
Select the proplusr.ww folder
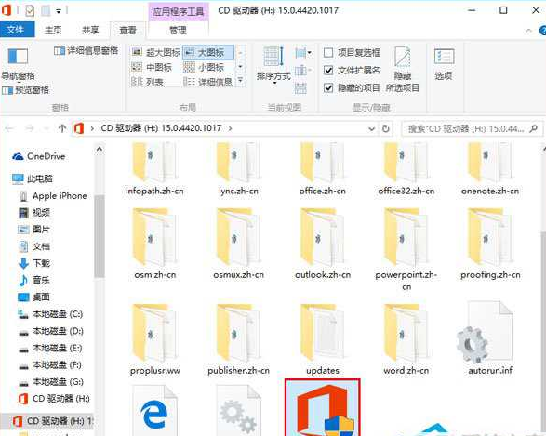click(155, 339)
